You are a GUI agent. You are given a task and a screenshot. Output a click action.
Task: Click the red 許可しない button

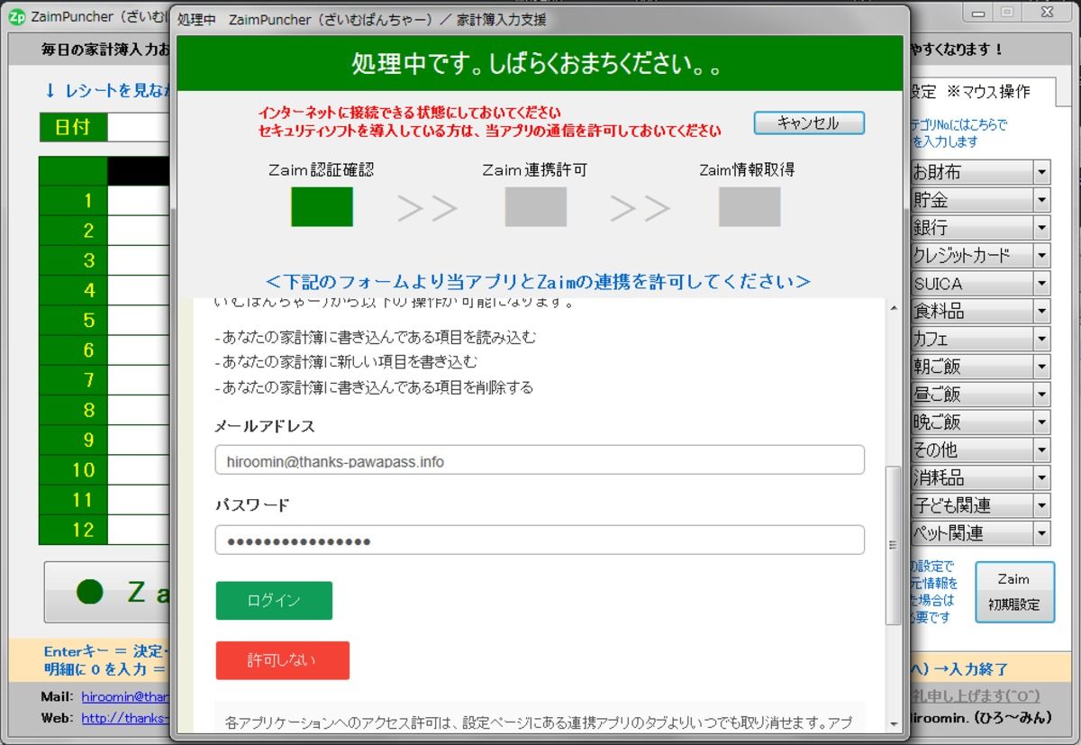click(x=282, y=660)
